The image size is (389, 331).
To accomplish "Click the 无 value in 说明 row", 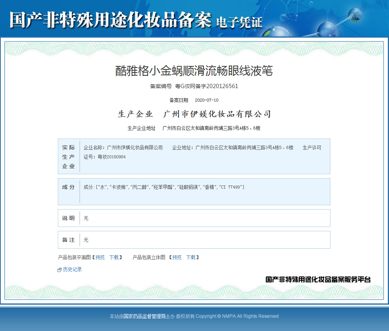I will click(x=86, y=218).
